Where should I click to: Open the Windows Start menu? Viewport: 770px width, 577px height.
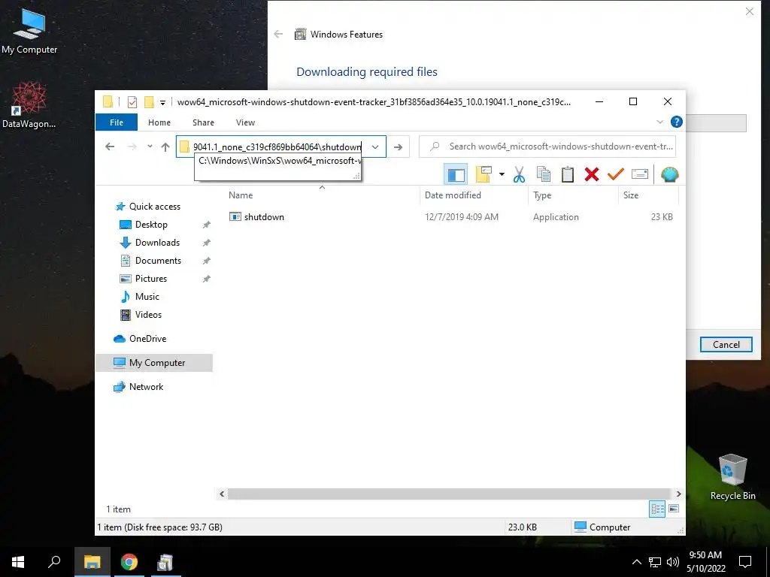(18, 562)
